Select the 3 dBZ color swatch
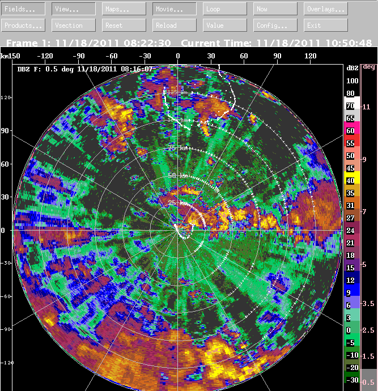This screenshot has width=378, height=391. pyautogui.click(x=352, y=314)
